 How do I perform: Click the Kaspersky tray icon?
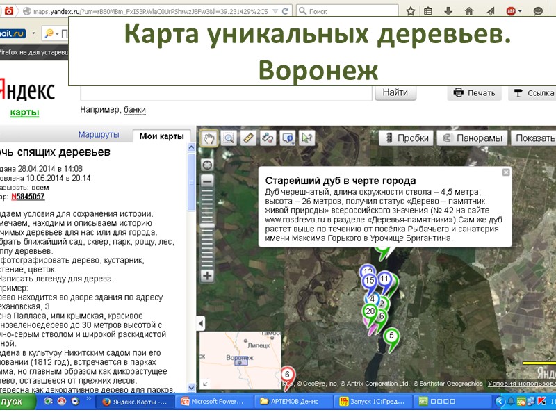click(541, 402)
